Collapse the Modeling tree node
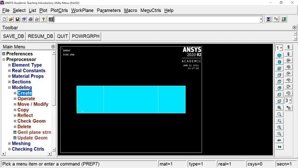 tap(9, 87)
